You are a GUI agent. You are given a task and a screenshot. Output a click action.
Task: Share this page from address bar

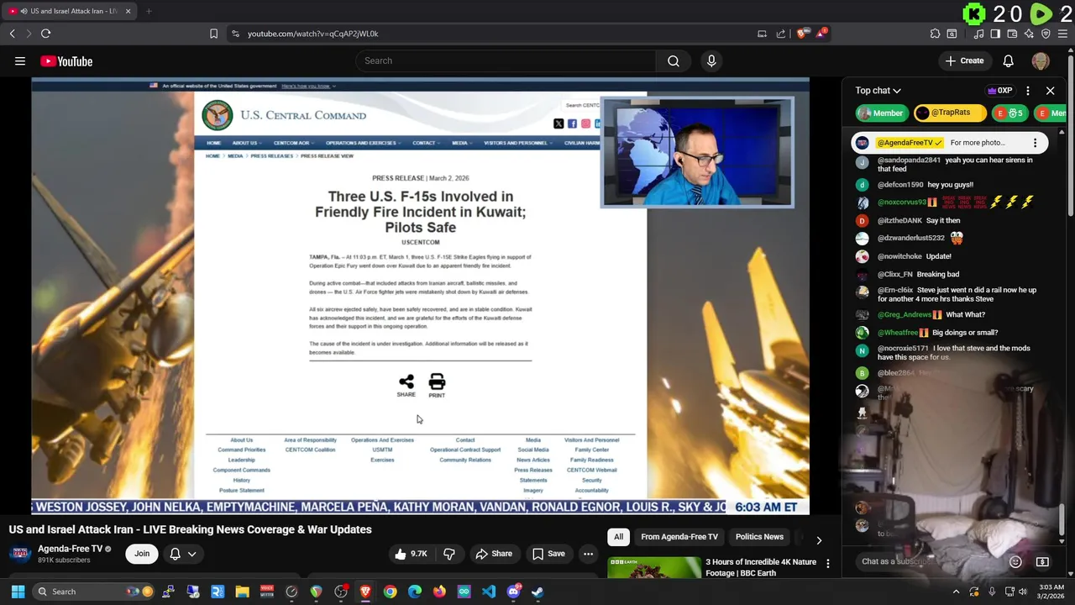pos(781,34)
